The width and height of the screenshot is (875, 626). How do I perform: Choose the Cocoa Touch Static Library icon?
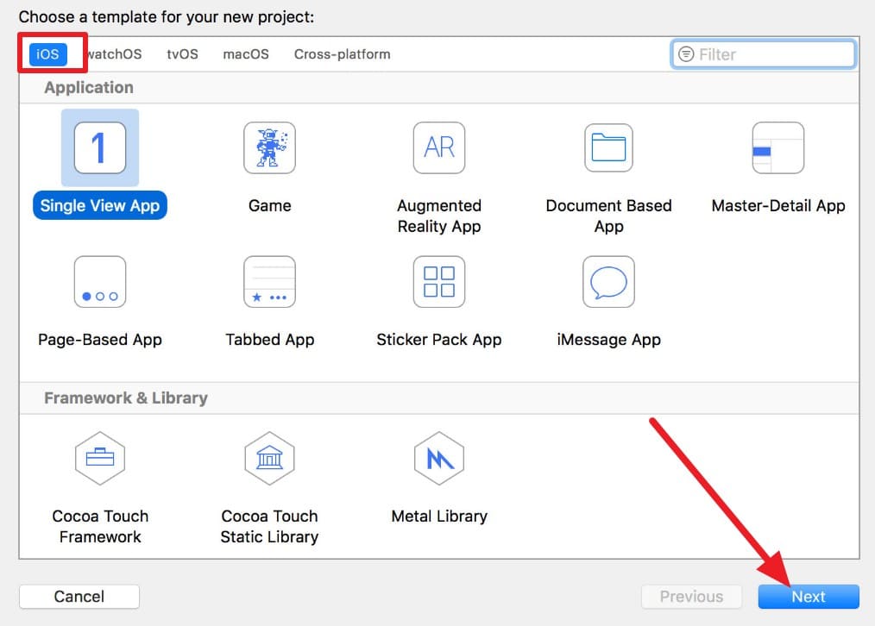269,458
